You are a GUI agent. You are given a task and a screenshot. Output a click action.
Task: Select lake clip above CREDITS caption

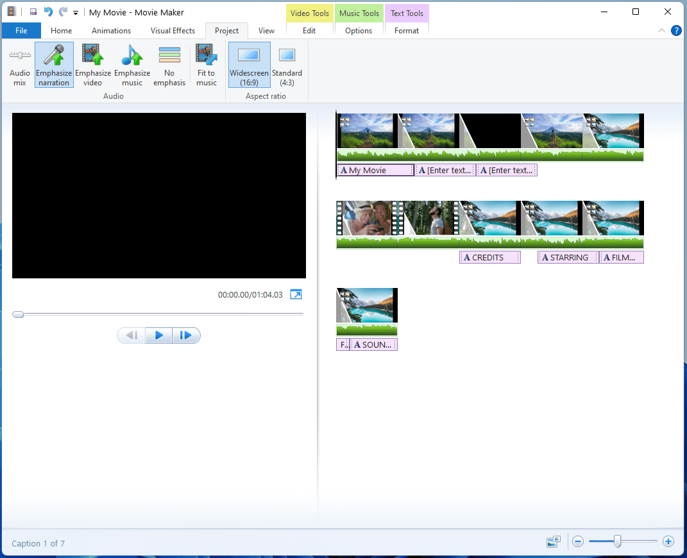click(490, 218)
